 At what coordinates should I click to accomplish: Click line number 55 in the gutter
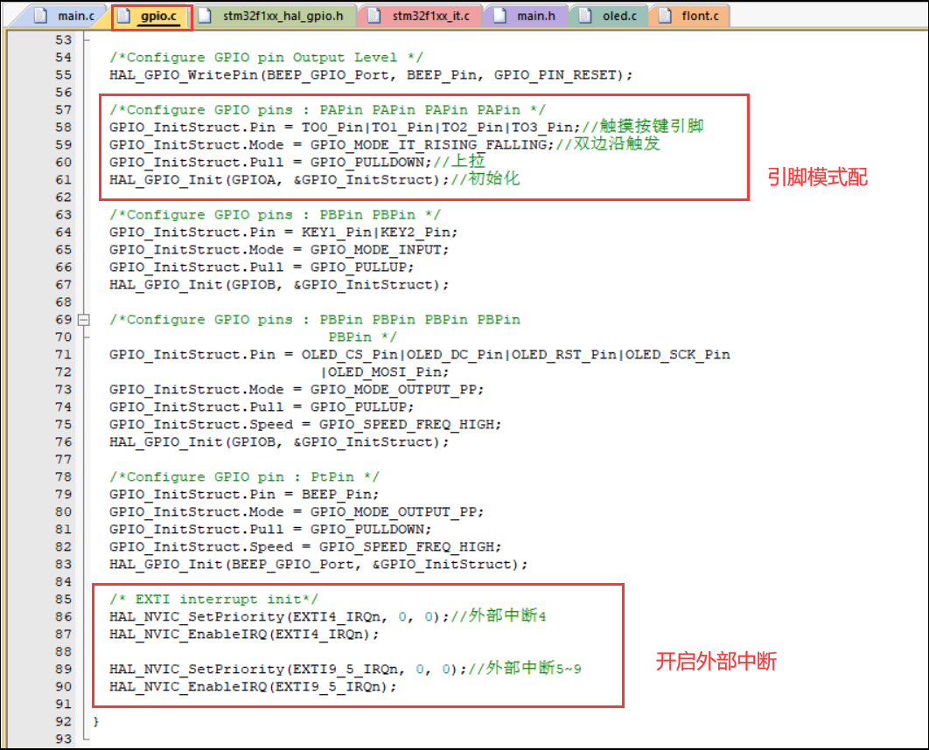coord(63,75)
